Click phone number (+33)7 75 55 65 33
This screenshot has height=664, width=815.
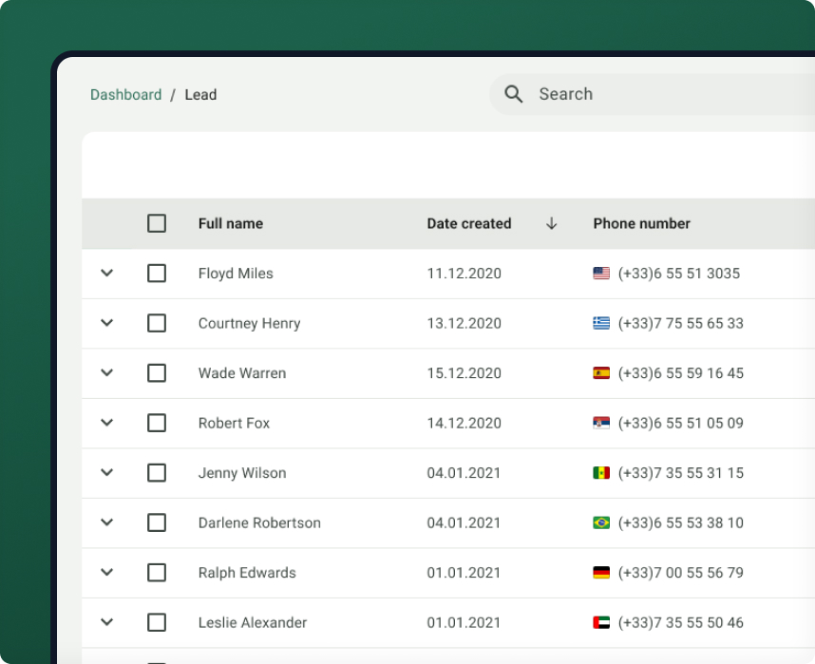pyautogui.click(x=681, y=323)
